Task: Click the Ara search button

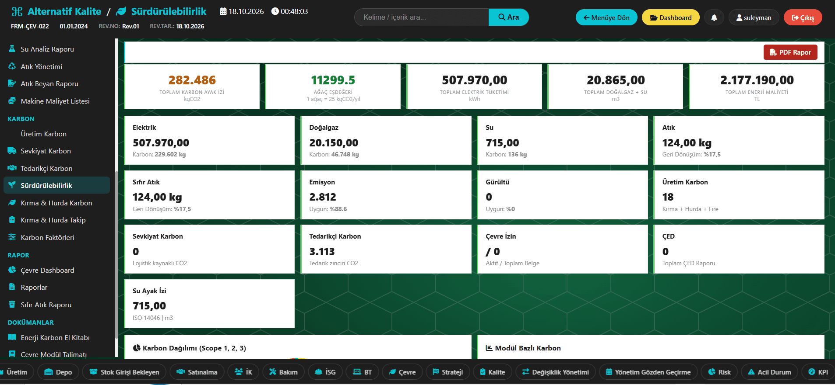Action: [x=509, y=17]
